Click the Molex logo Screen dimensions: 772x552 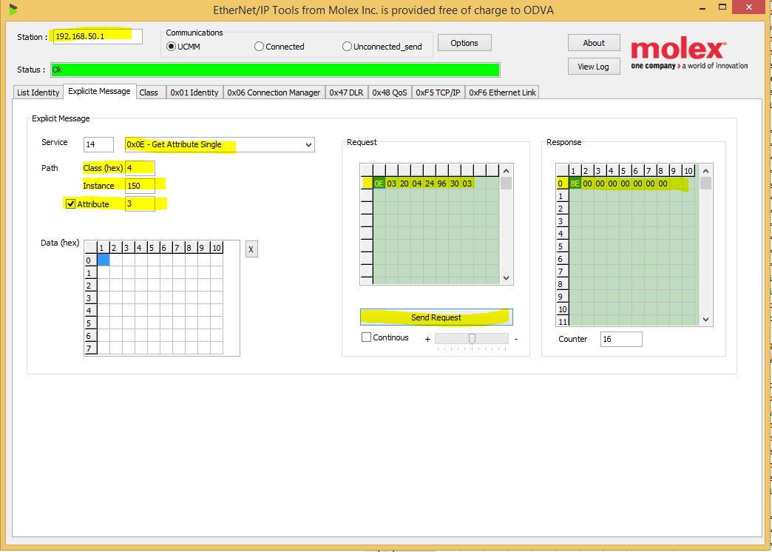(x=688, y=55)
